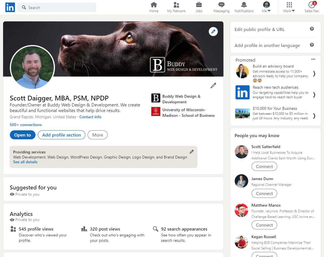Connect with Matthew Manos
The height and width of the screenshot is (257, 324).
tap(264, 225)
